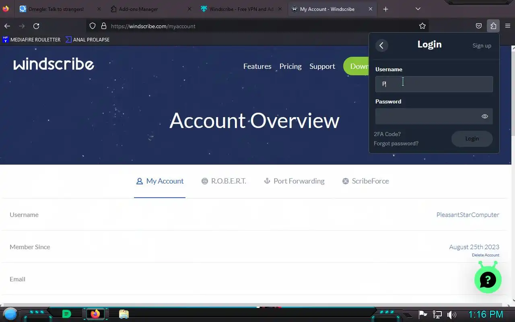Click the August 25th 2023 date

(474, 247)
